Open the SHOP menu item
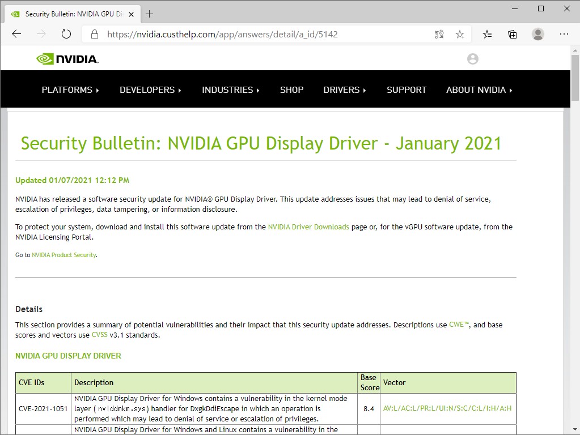Image resolution: width=580 pixels, height=435 pixels. tap(291, 90)
